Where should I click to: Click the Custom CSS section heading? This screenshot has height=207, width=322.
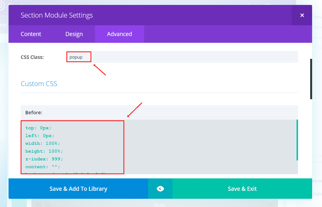[39, 84]
